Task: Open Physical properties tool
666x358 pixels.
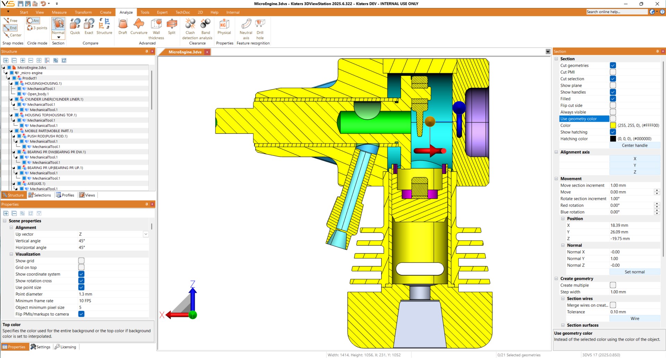Action: click(224, 24)
